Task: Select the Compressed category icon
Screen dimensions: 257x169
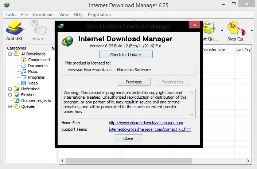Action: (x=24, y=60)
